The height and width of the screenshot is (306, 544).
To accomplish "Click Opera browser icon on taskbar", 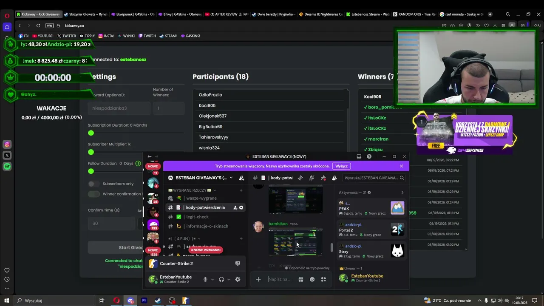I will tap(116, 300).
